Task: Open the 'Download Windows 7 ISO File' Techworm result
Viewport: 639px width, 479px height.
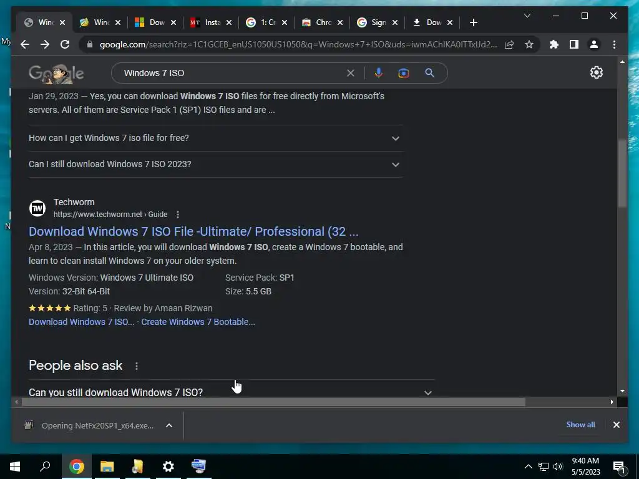Action: coord(193,231)
